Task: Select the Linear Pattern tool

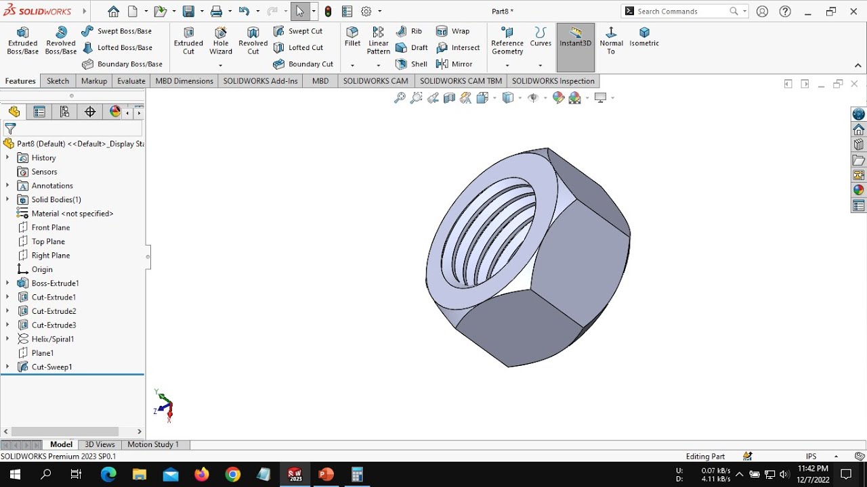Action: click(x=379, y=41)
